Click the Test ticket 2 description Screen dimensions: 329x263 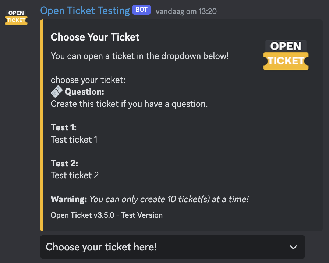[x=75, y=175]
